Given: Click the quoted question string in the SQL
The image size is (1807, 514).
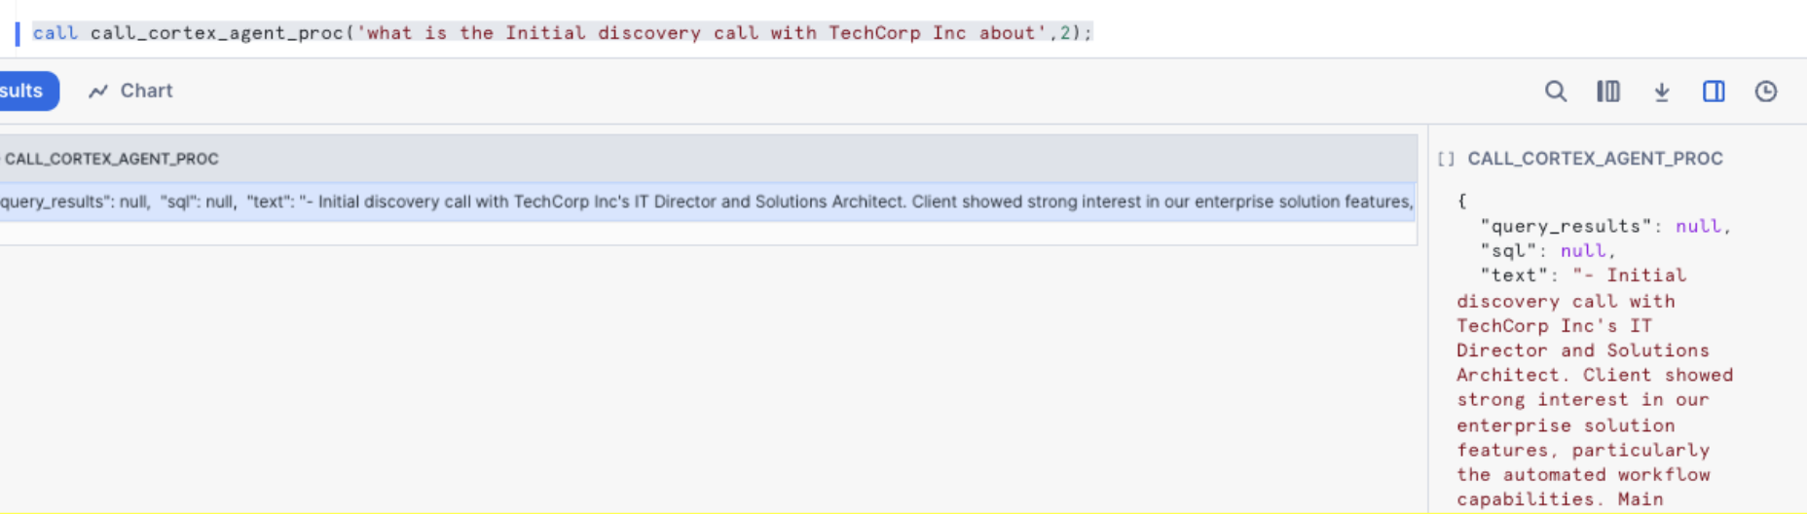Looking at the screenshot, I should (x=702, y=33).
